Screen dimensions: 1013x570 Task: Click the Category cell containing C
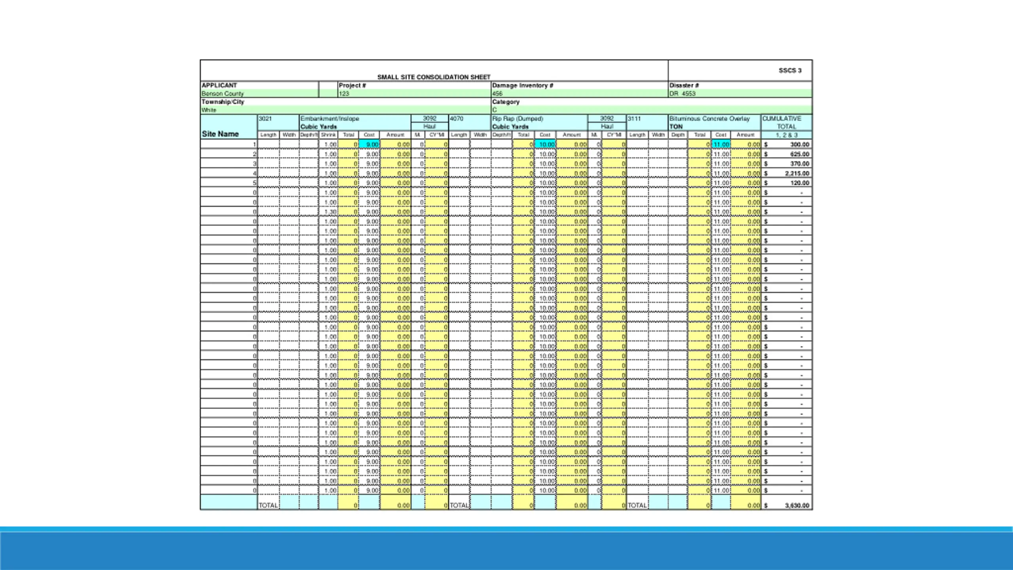point(651,110)
